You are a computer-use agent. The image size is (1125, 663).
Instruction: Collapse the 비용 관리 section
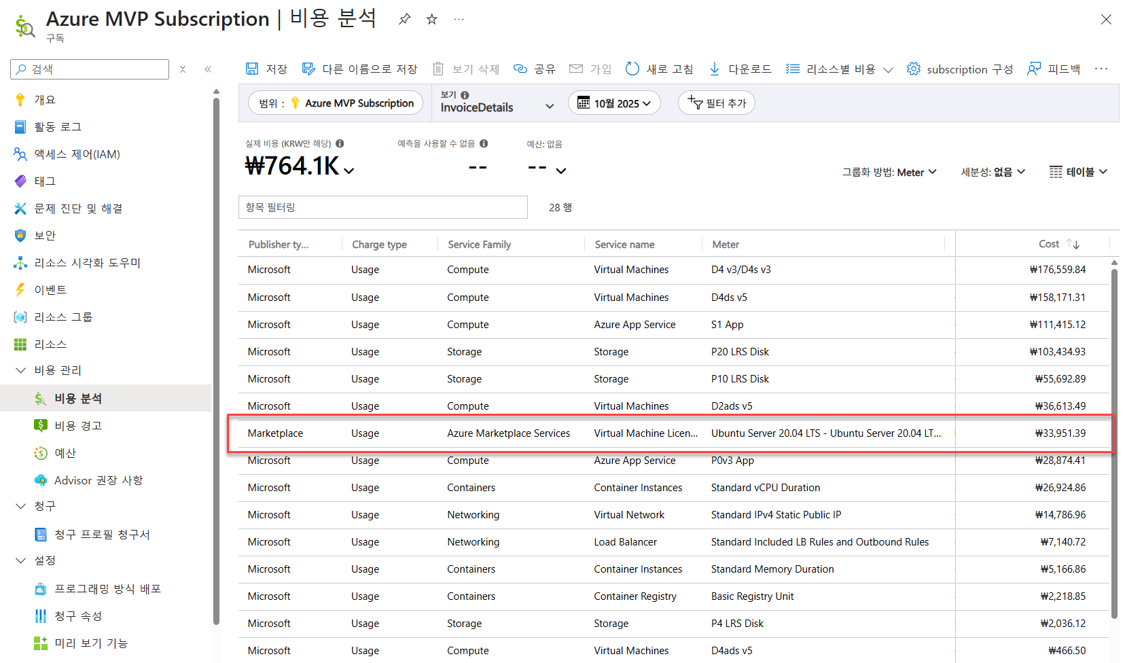[20, 370]
